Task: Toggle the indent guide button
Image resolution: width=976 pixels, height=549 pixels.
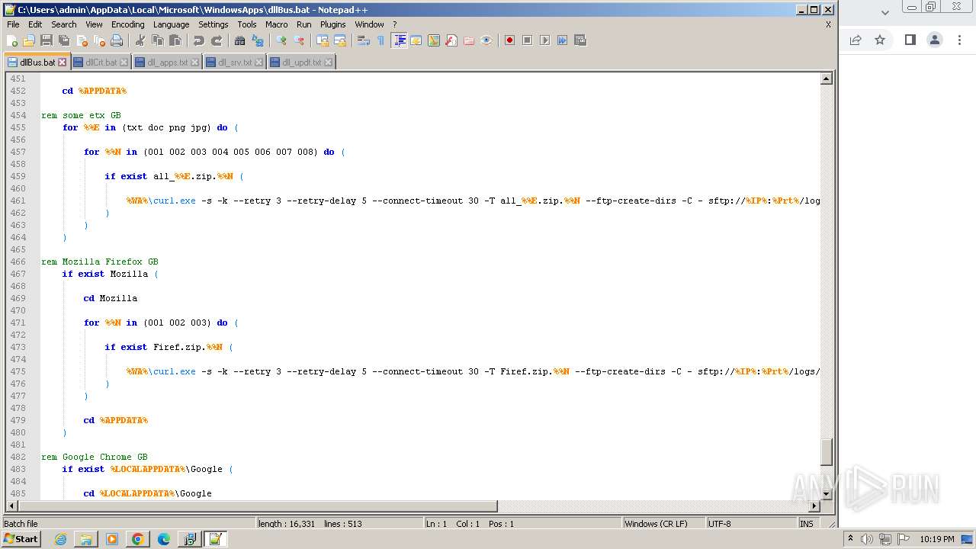Action: [x=399, y=40]
